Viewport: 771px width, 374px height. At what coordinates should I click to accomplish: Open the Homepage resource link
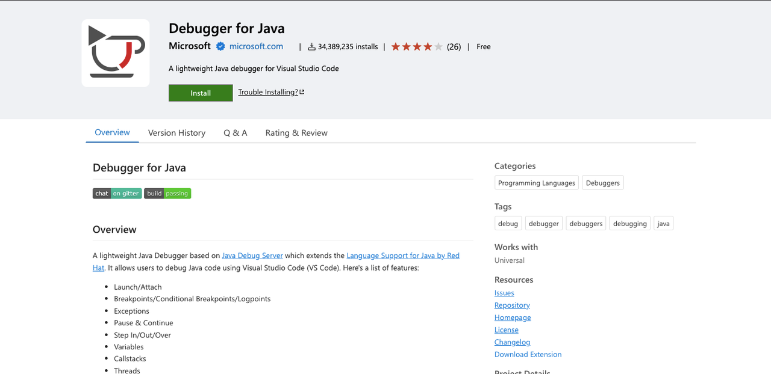[513, 317]
